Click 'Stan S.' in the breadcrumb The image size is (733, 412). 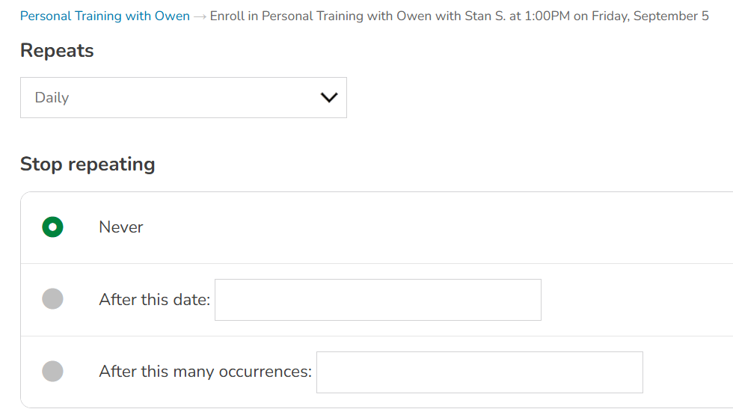tap(485, 16)
